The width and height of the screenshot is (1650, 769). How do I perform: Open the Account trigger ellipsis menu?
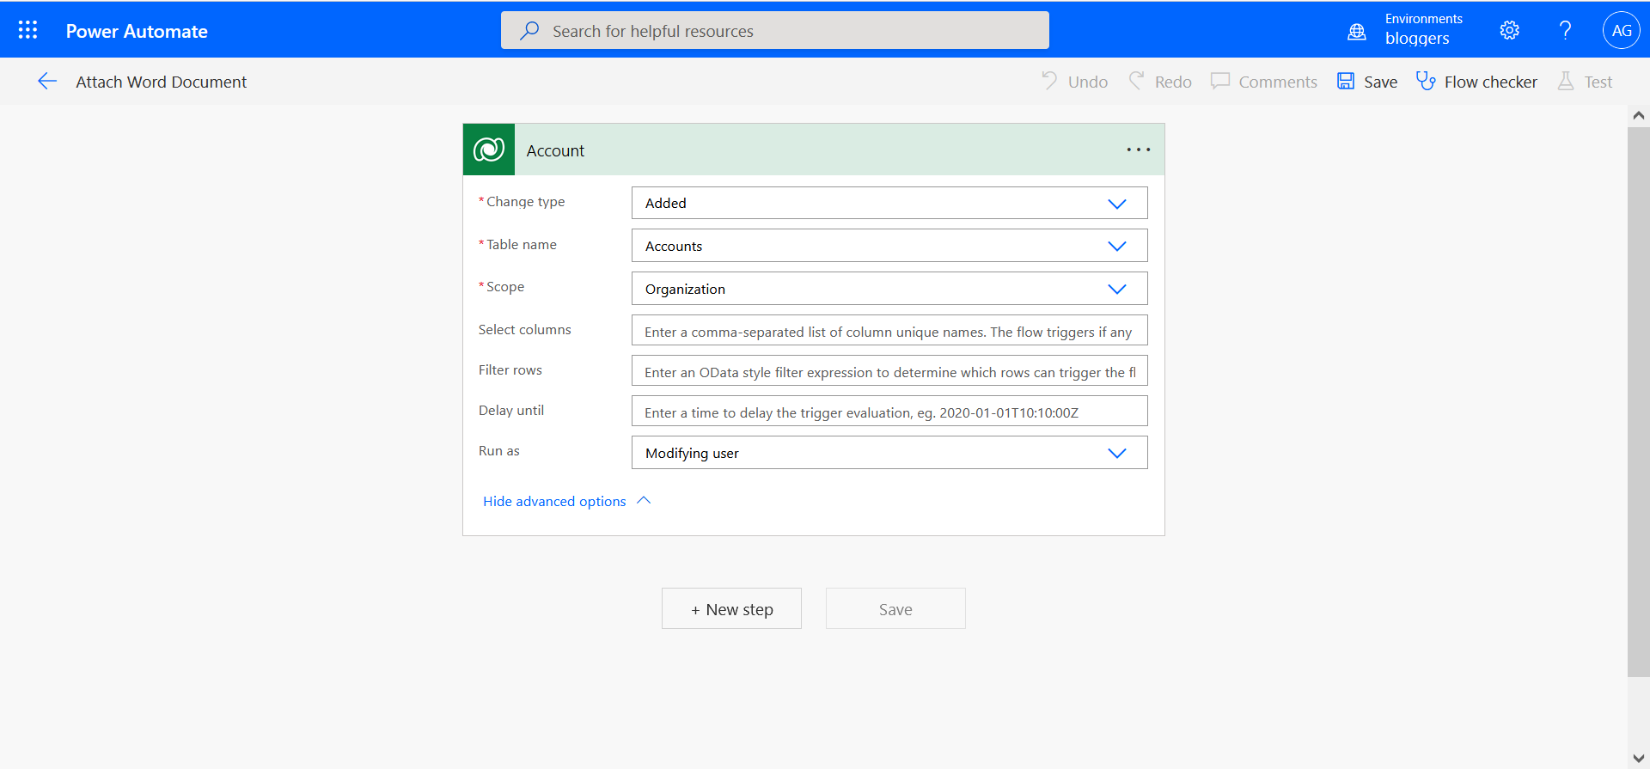[1139, 150]
